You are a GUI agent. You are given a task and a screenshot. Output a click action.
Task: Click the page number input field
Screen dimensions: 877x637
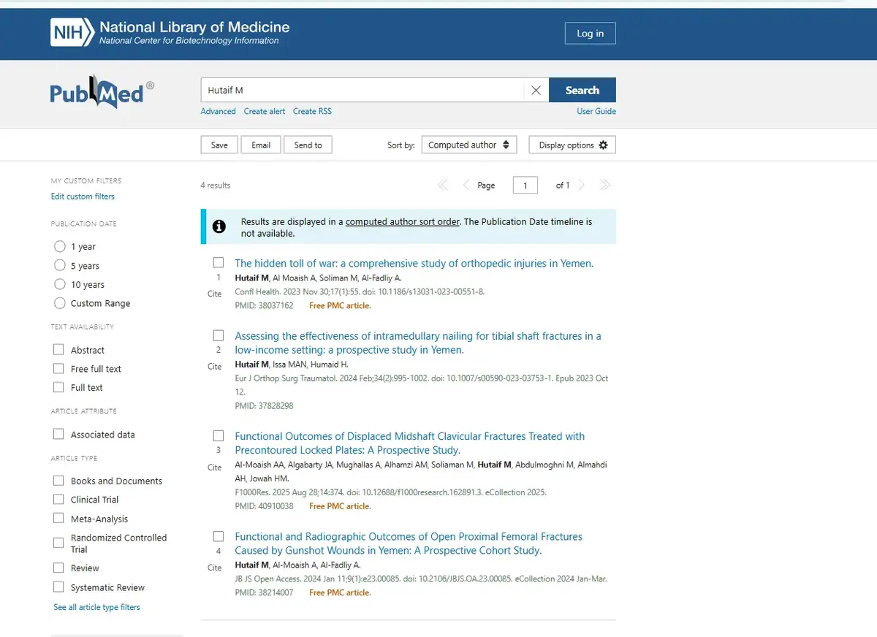[x=525, y=186]
